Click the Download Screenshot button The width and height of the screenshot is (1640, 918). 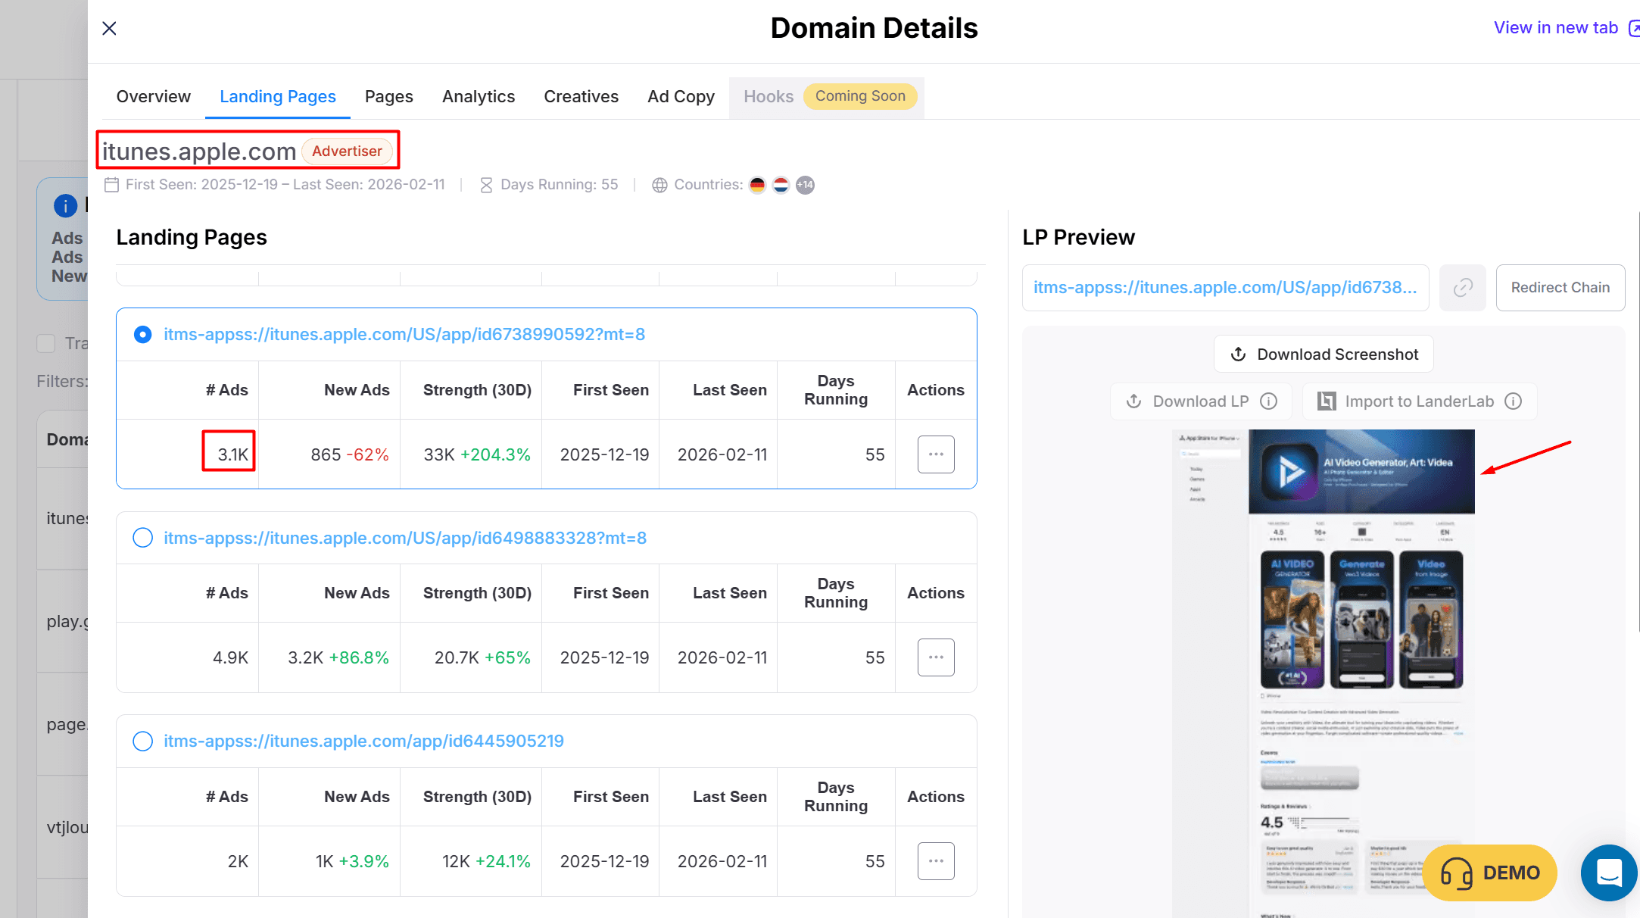pyautogui.click(x=1324, y=354)
